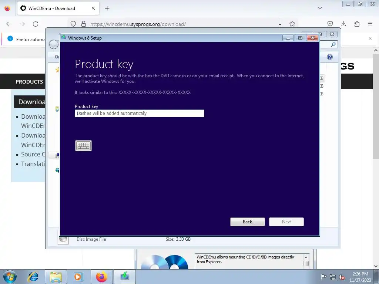Open the Windows Start menu
The width and height of the screenshot is (379, 284).
(x=10, y=277)
